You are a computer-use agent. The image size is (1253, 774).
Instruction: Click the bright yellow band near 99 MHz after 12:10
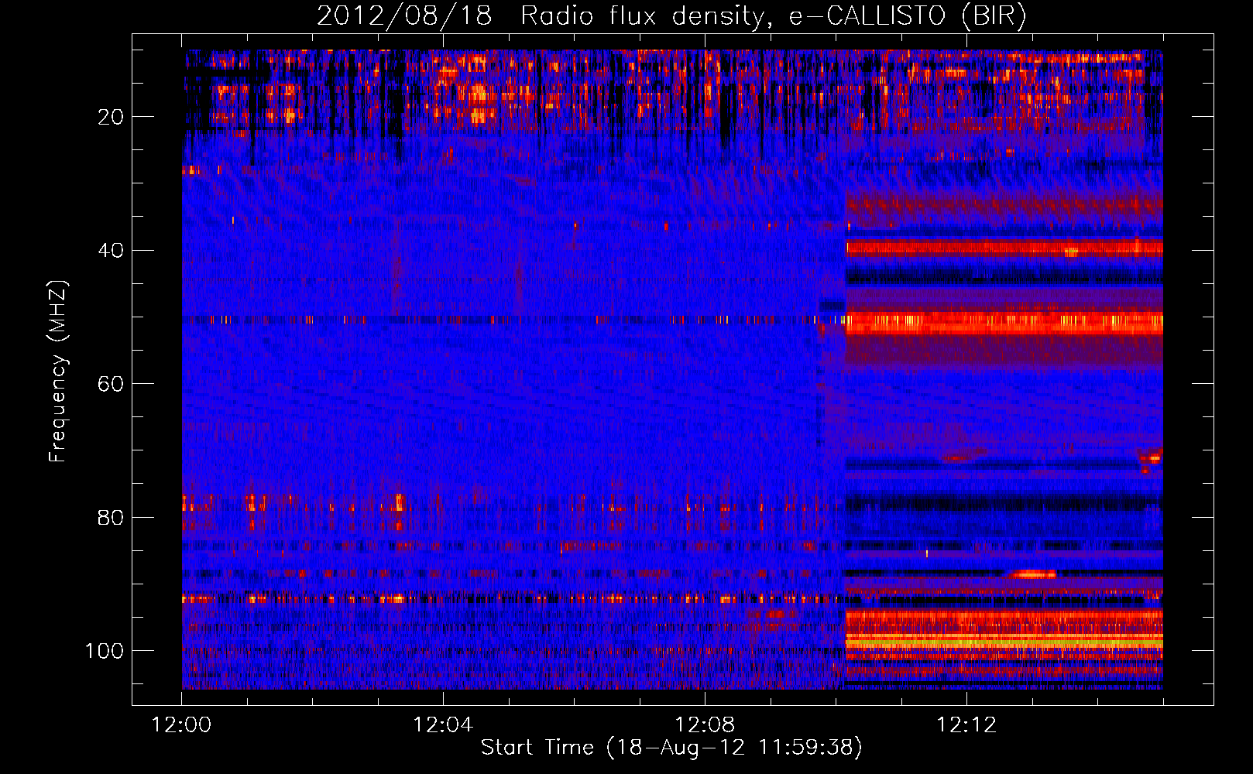click(1004, 642)
